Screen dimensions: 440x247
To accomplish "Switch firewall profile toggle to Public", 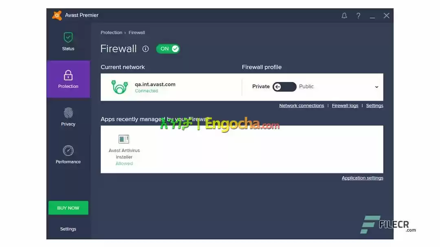I will [x=284, y=87].
